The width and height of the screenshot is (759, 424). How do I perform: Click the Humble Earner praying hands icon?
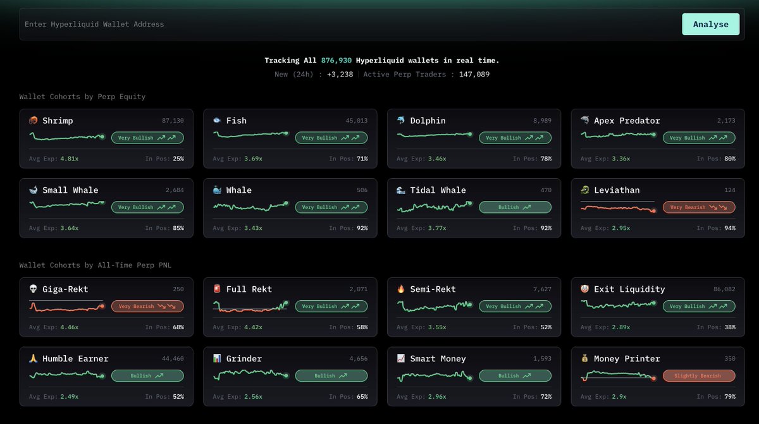tap(34, 359)
